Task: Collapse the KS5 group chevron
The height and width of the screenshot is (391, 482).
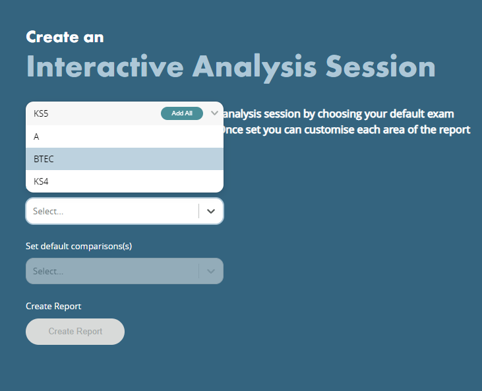Action: (x=214, y=113)
